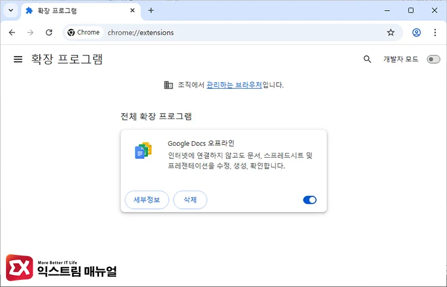Open the hamburger menu beside 확장 프로그램
This screenshot has height=287, width=447.
[x=18, y=59]
